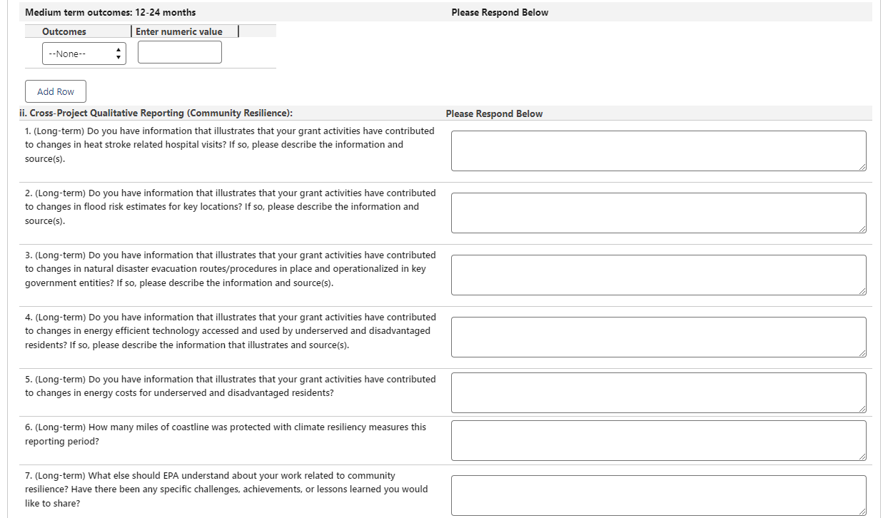This screenshot has height=518, width=883.
Task: Click the Outcomes column header
Action: [x=64, y=31]
